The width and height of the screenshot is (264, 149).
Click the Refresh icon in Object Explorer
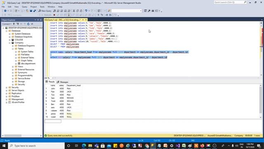pos(28,24)
